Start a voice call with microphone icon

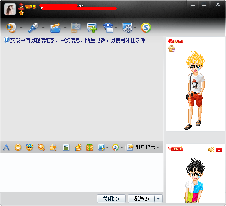coord(33,28)
